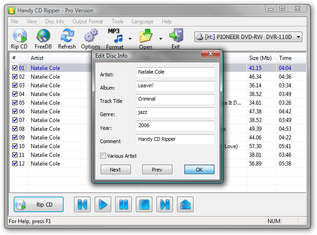Uncheck track 11 checkbox
Screen dimensions: 317x235
click(15, 155)
